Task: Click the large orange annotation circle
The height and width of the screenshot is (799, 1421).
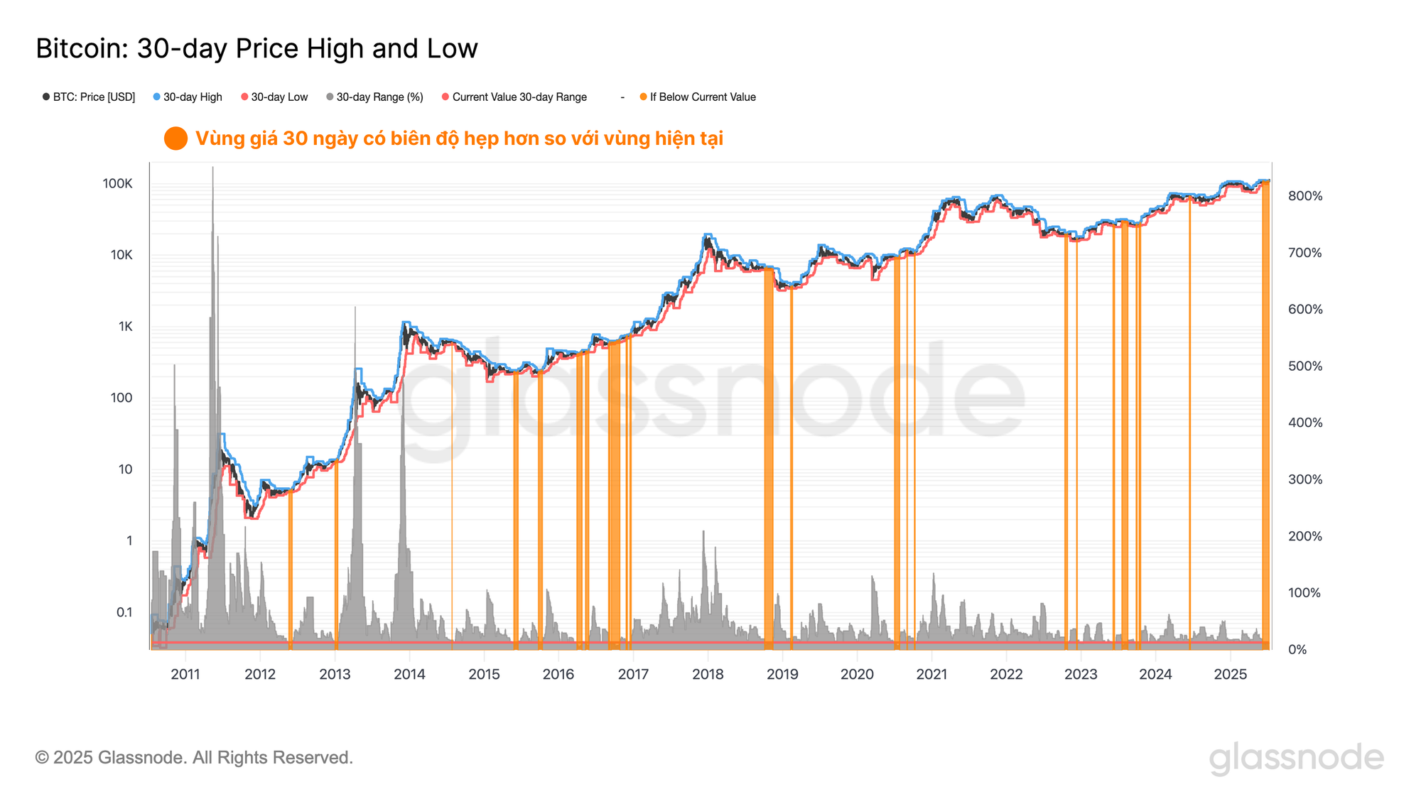Action: [175, 138]
